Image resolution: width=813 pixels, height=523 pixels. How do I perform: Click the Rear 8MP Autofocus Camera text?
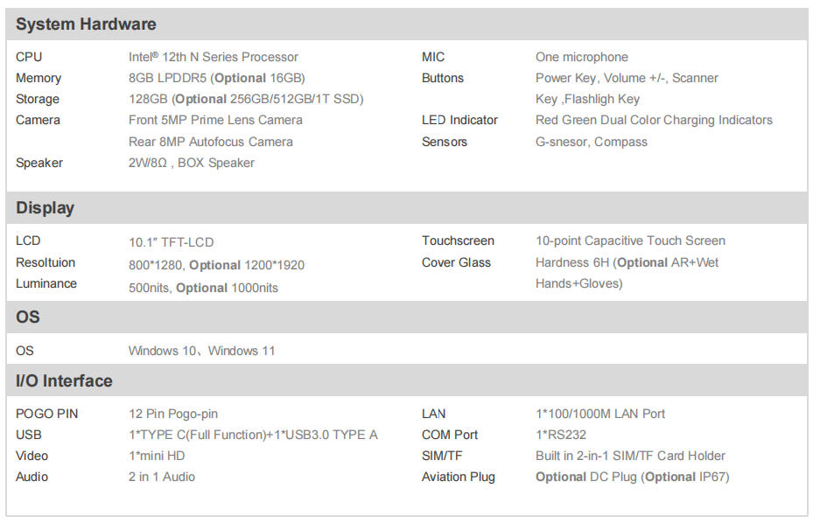211,142
